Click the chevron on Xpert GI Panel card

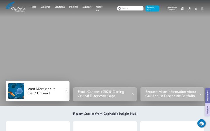(x=66, y=91)
